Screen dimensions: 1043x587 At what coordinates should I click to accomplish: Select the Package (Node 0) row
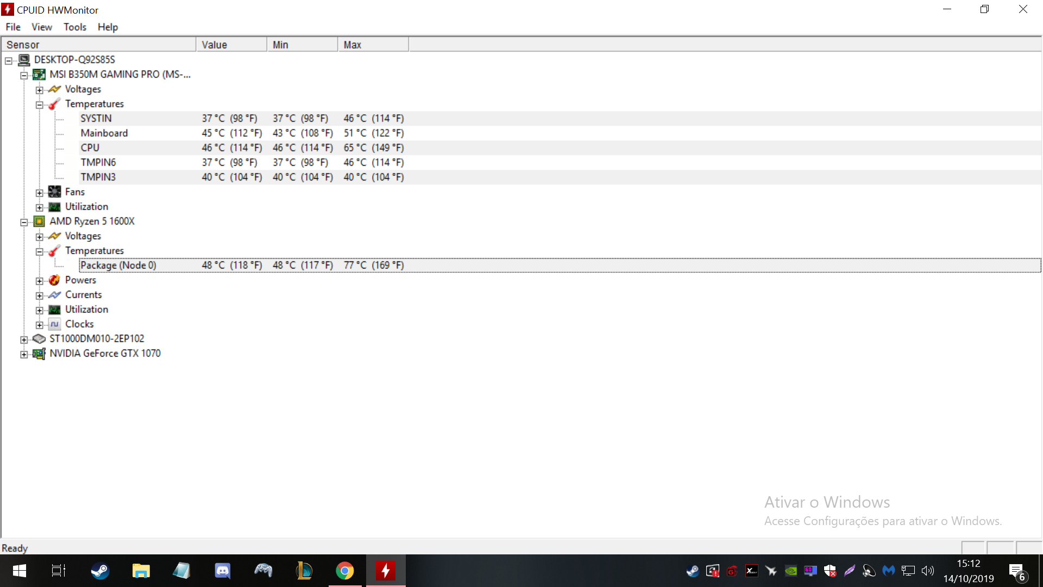(560, 265)
